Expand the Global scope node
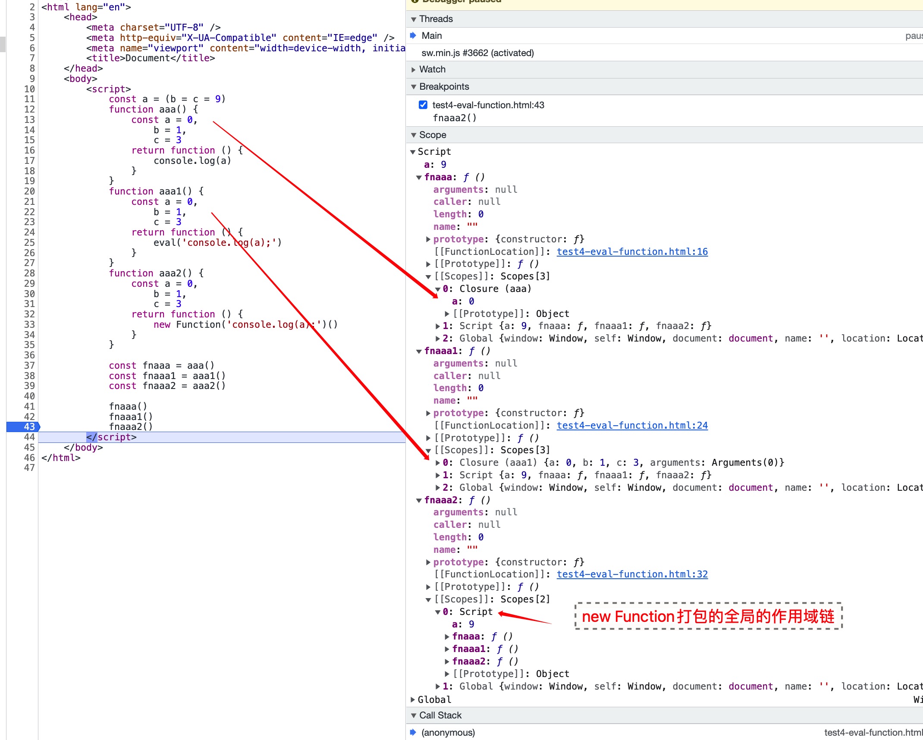The image size is (923, 740). tap(413, 699)
